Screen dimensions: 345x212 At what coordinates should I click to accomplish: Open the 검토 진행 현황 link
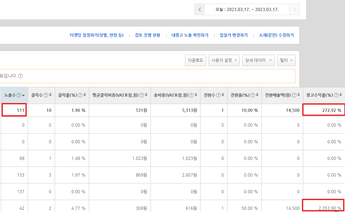point(147,35)
